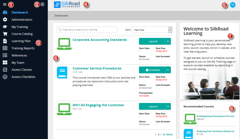Viewport: 240px width, 139px height.
Task: Click the Avoiding Sexual Harassment laptop icon
Action: click(x=190, y=119)
